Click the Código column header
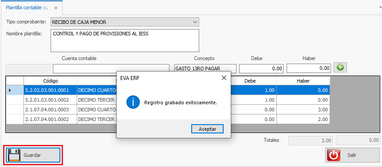The width and height of the screenshot is (382, 167). point(51,81)
